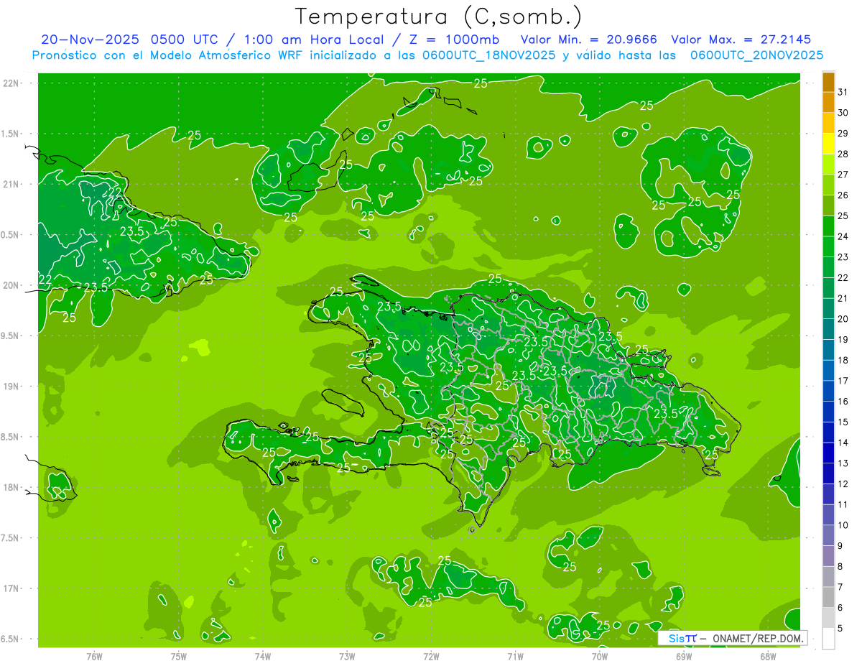The image size is (862, 666).
Task: Click the legend label 20 on color scale
Action: (x=843, y=319)
